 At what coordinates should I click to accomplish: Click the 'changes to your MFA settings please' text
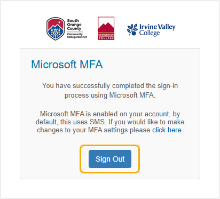click(x=93, y=130)
